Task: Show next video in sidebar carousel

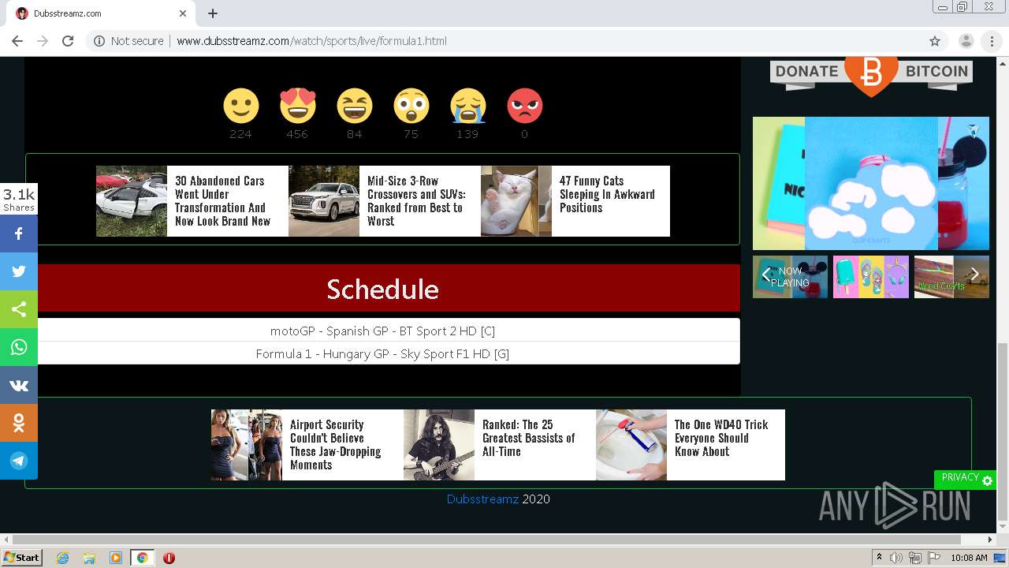Action: pyautogui.click(x=975, y=275)
